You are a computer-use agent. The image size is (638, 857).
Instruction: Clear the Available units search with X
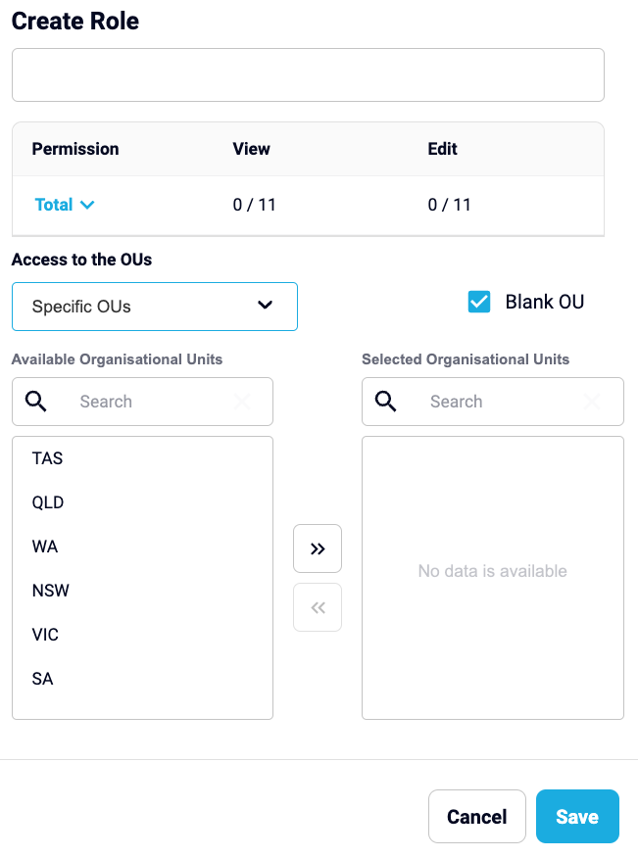[242, 402]
